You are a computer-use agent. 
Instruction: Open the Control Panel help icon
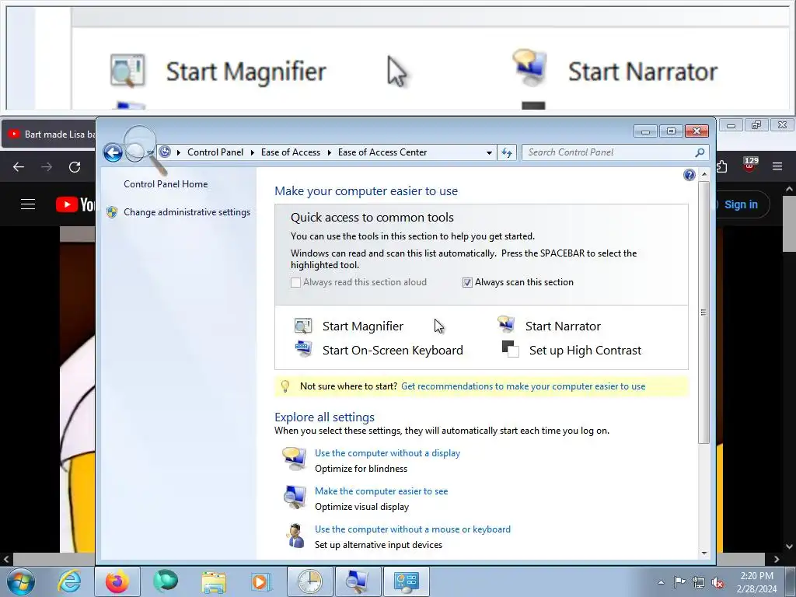(689, 175)
